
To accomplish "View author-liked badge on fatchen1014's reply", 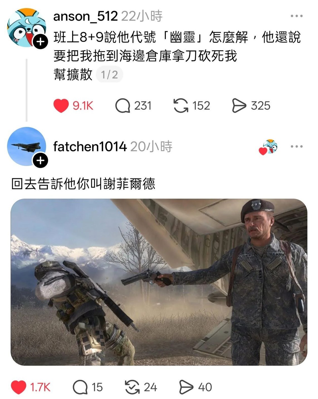I will (268, 147).
